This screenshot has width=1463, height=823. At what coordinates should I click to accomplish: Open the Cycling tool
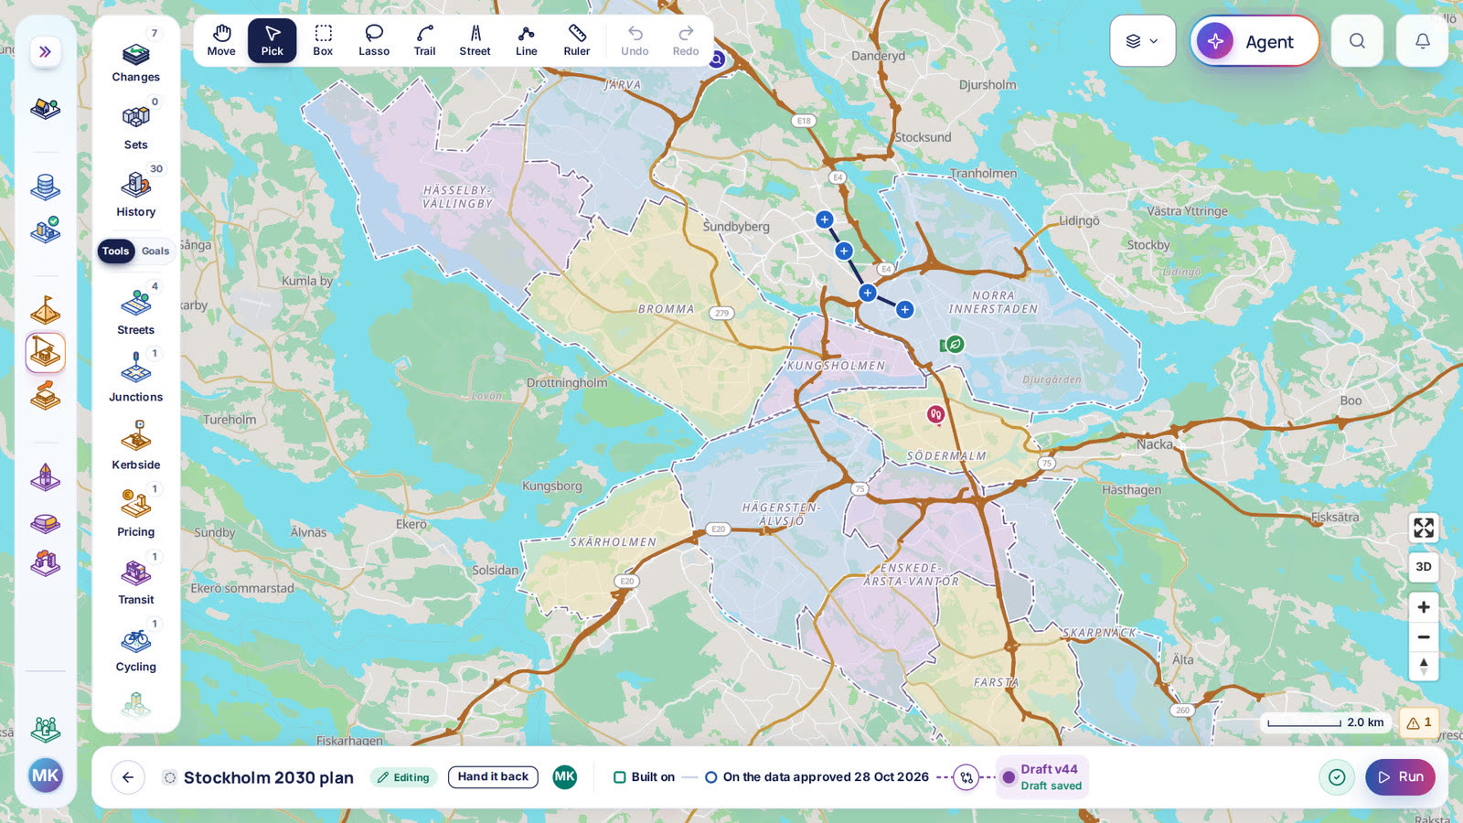point(136,647)
